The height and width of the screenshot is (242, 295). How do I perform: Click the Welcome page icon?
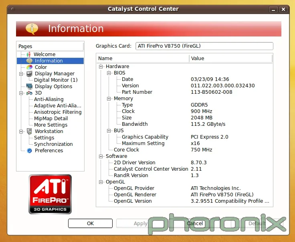(28, 54)
